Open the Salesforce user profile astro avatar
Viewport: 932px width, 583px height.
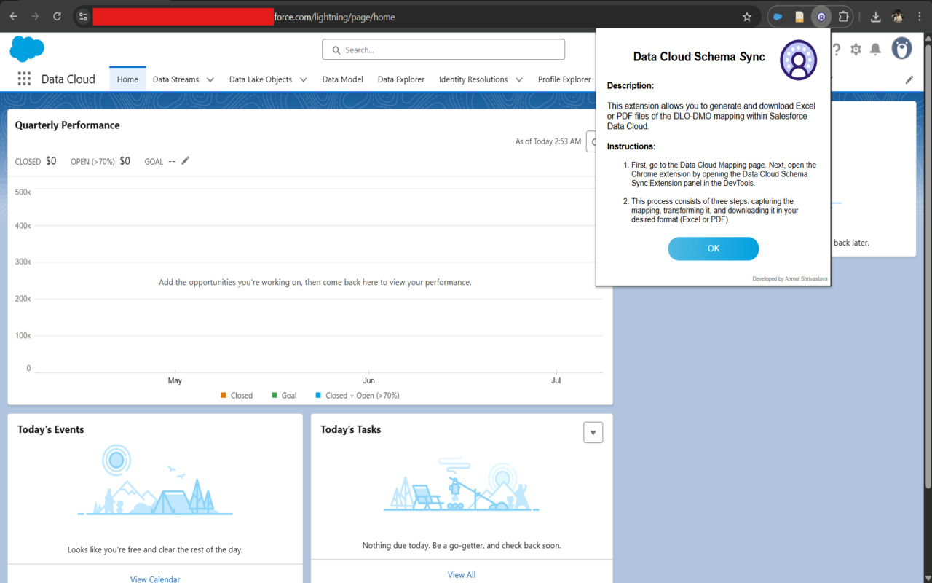click(x=901, y=49)
